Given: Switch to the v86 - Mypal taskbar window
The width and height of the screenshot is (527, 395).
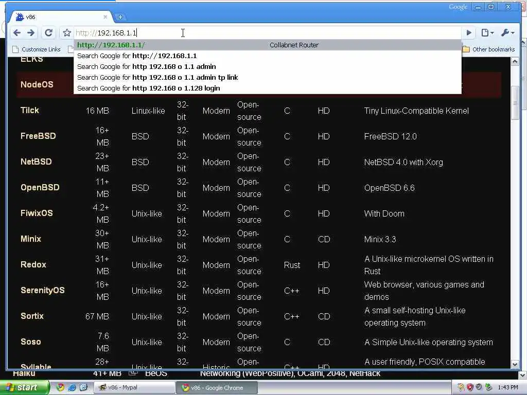Looking at the screenshot, I should [134, 387].
